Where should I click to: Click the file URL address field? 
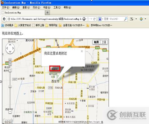[46, 19]
